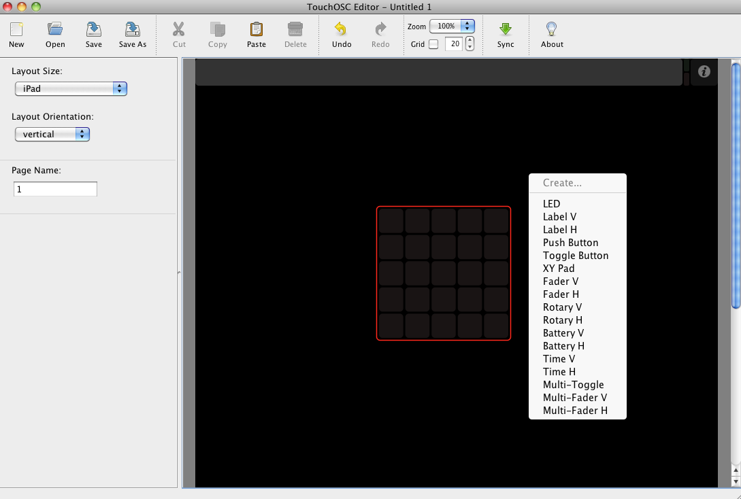Image resolution: width=741 pixels, height=499 pixels.
Task: Choose Push Button from the Create menu
Action: [x=570, y=243]
